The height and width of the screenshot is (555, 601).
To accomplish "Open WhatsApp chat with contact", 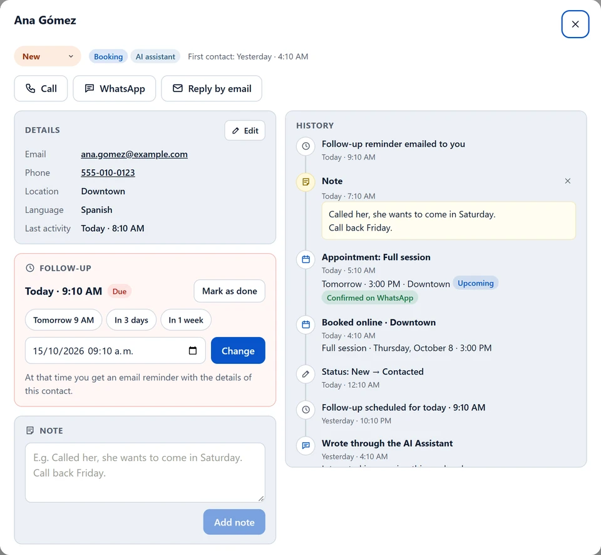I will [114, 88].
